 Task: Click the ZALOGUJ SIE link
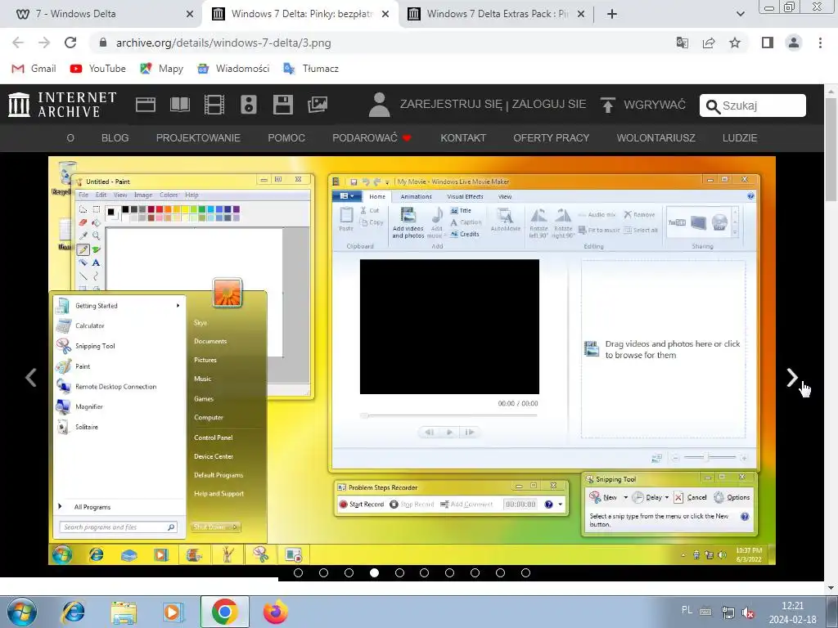click(549, 104)
